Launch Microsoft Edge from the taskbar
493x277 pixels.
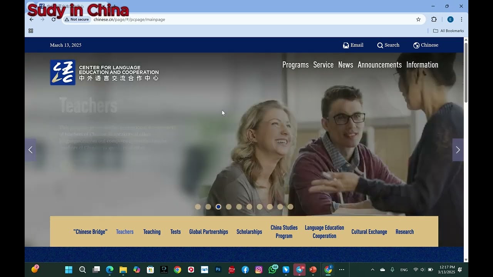pyautogui.click(x=110, y=270)
